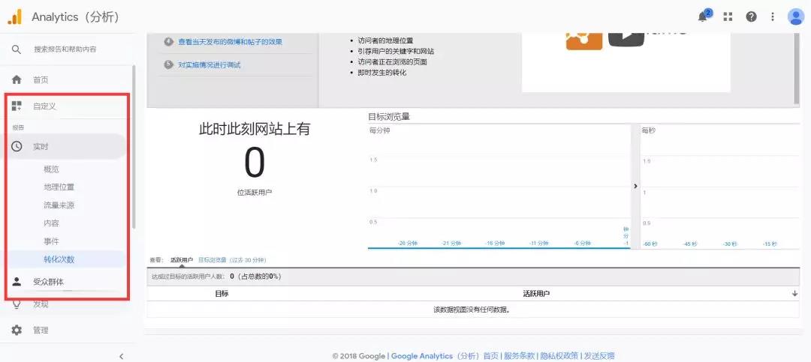811x362 pixels.
Task: Open the notifications bell
Action: point(702,16)
